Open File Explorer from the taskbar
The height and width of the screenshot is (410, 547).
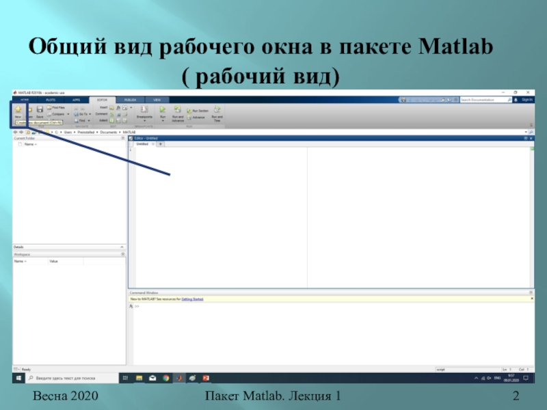(x=139, y=378)
